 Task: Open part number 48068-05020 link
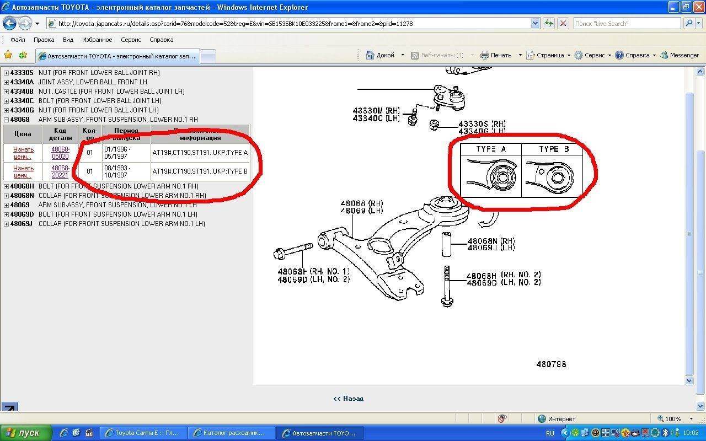60,153
